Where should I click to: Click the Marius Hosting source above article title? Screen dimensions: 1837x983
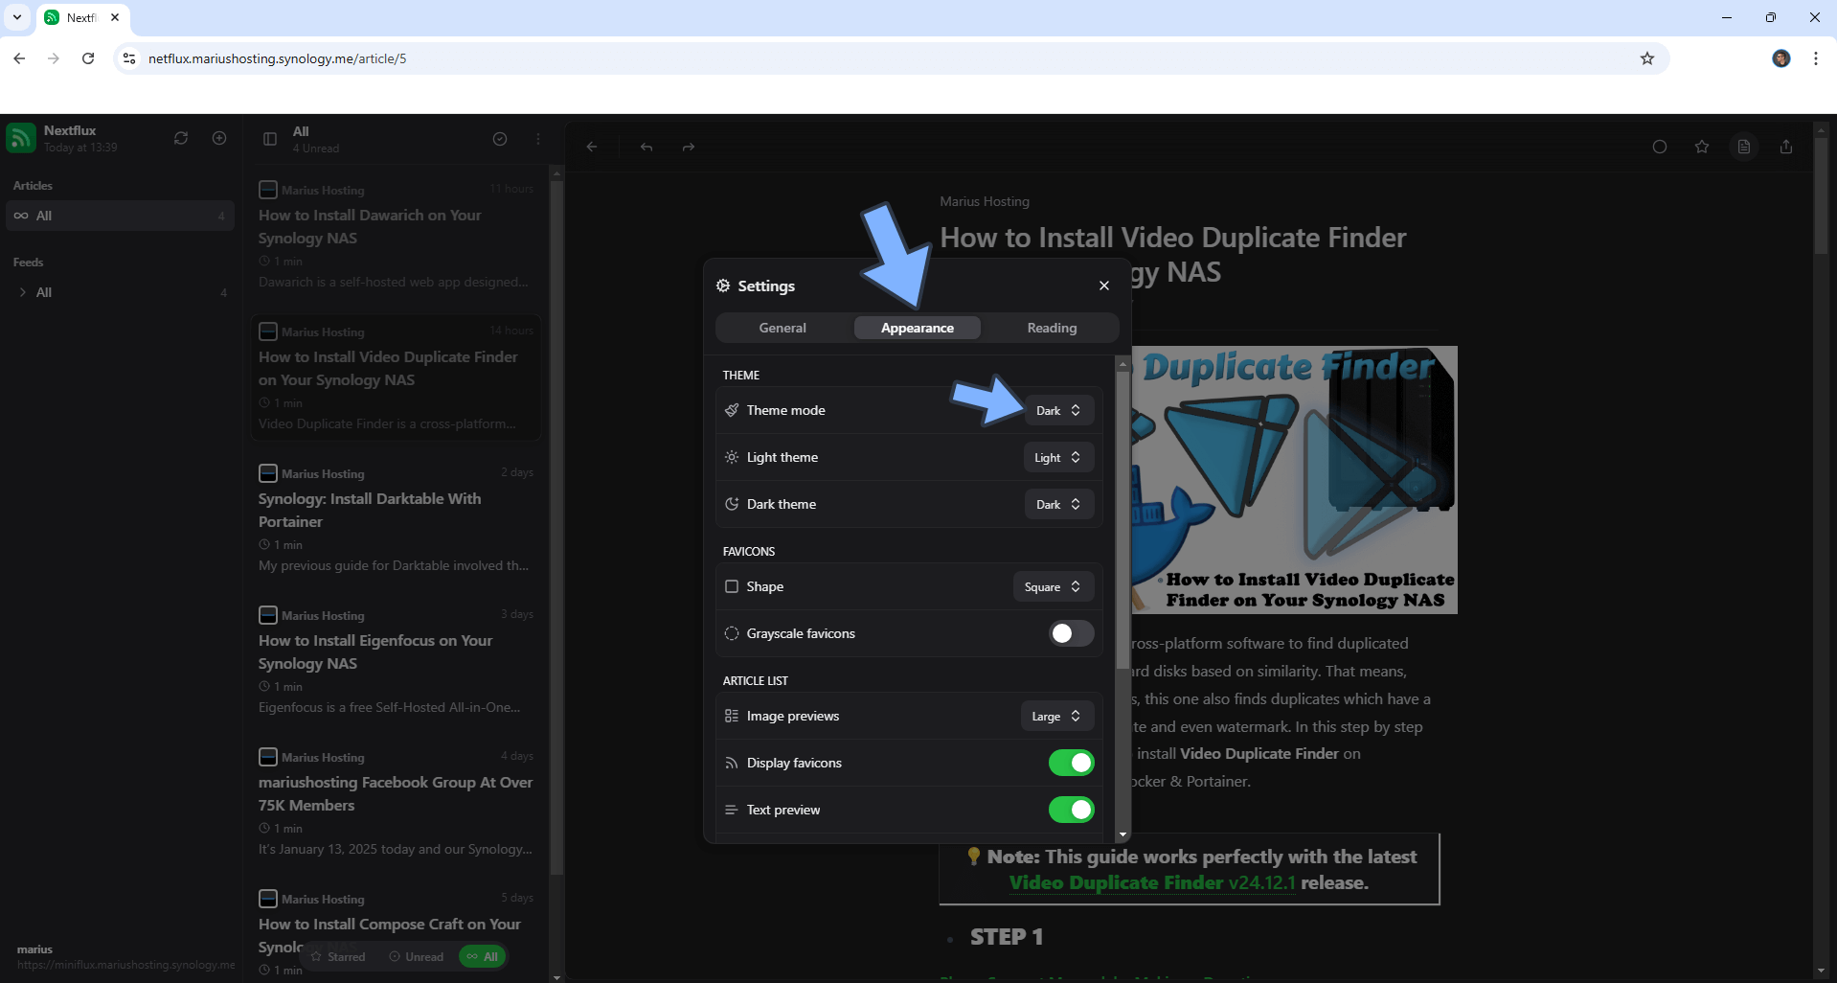click(985, 201)
